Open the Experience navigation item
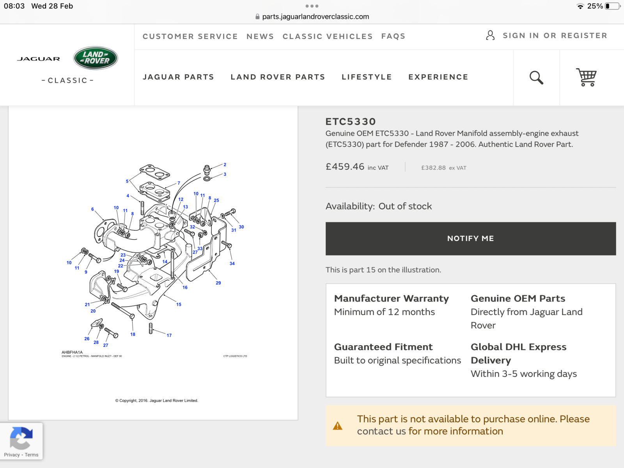Viewport: 624px width, 468px height. click(x=438, y=77)
